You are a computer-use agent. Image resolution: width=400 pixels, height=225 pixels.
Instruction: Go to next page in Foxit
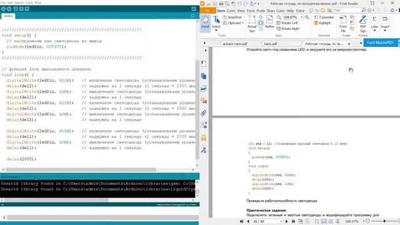(286, 221)
